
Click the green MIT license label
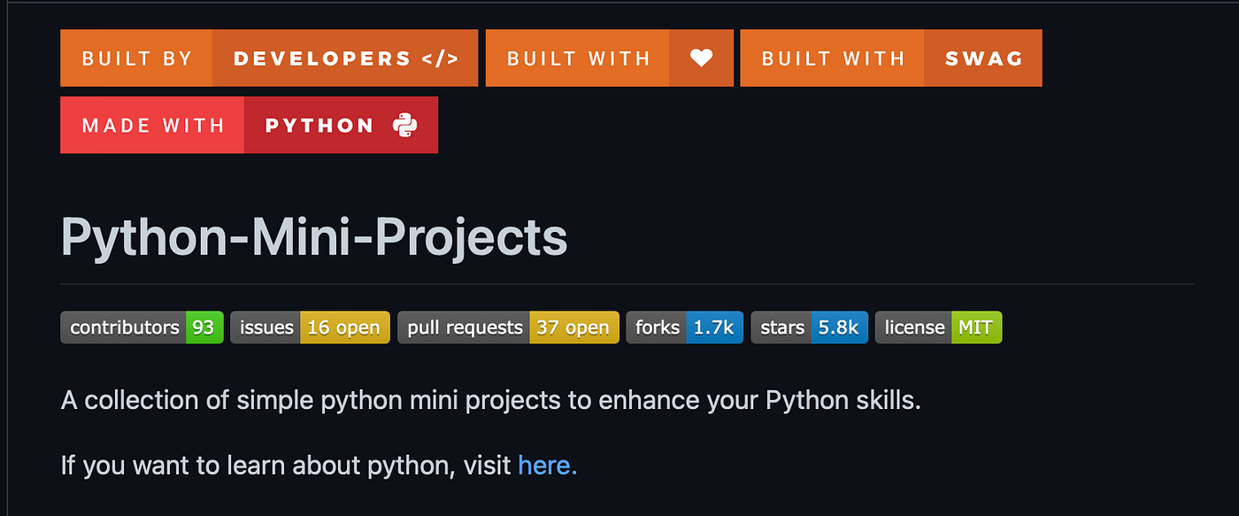coord(976,327)
